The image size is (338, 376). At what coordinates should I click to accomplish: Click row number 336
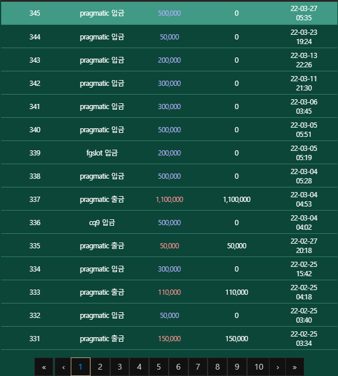(x=35, y=223)
